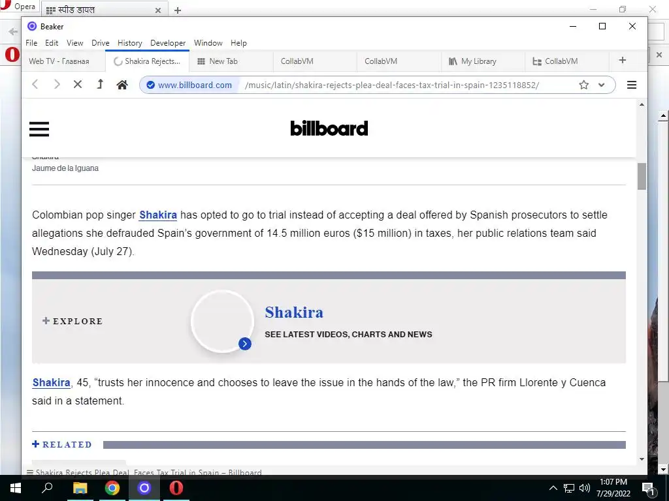Expand the Explore section
Viewport: 669px width, 501px height.
click(x=73, y=321)
